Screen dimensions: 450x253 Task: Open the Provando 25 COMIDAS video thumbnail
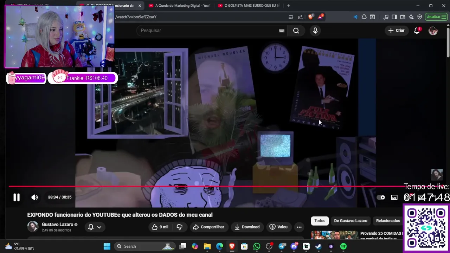[x=335, y=235]
